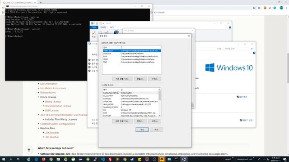The image size is (289, 162).
Task: Click Delete button under system variables
Action: [154, 121]
